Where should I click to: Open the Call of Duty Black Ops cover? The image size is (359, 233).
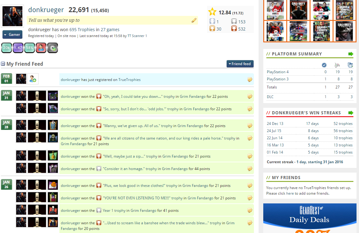pos(299,10)
